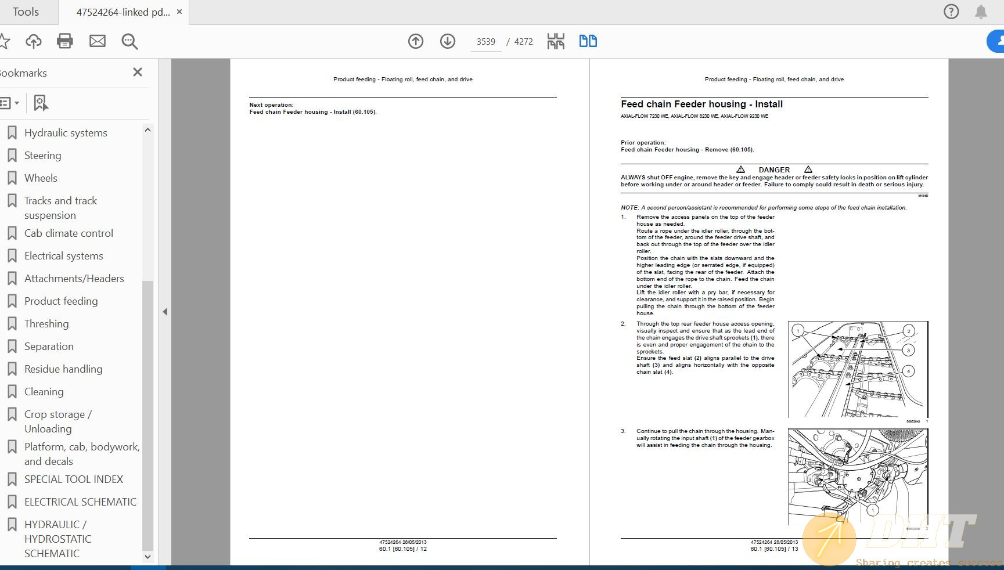This screenshot has width=1004, height=570.
Task: Open the ELECTRICAL SCHEMATIC bookmark
Action: pos(80,502)
